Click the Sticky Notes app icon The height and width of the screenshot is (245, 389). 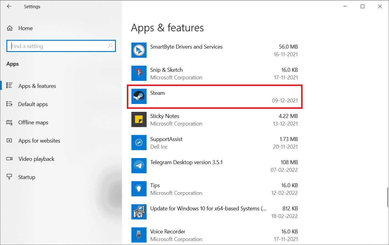[x=139, y=119]
